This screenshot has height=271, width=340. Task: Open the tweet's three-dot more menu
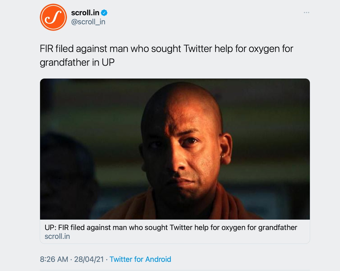tap(306, 13)
